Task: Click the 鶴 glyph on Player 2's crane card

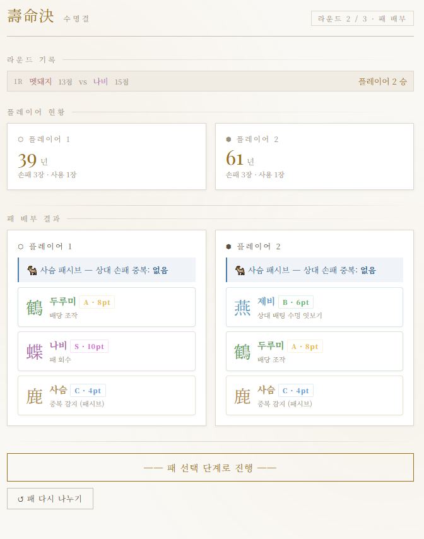Action: pyautogui.click(x=242, y=352)
